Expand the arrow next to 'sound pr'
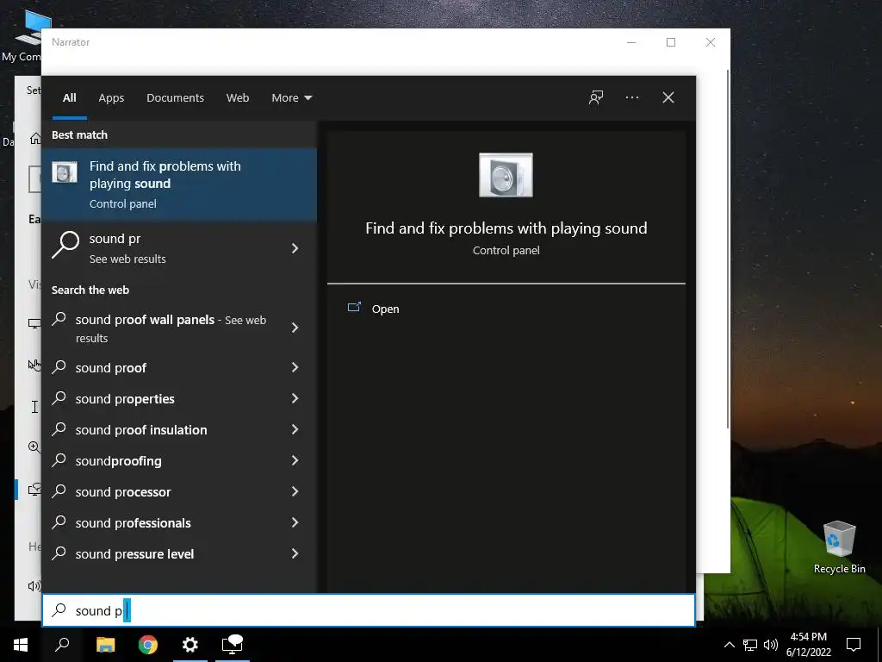 pos(295,248)
